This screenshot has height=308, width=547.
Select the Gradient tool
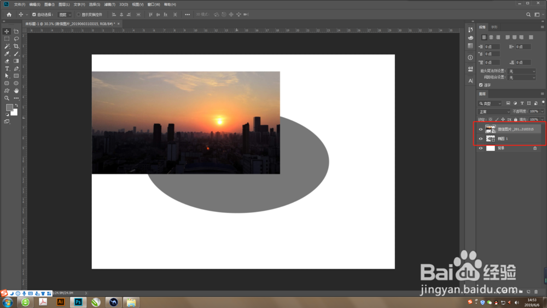pyautogui.click(x=16, y=61)
